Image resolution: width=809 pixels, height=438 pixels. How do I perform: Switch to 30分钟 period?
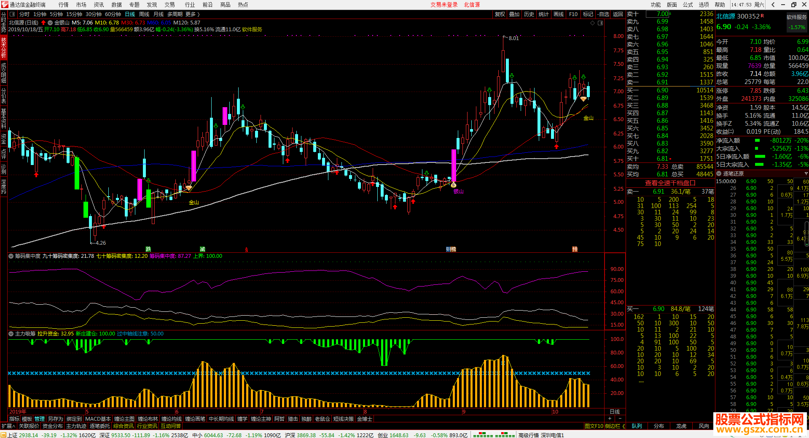[94, 14]
